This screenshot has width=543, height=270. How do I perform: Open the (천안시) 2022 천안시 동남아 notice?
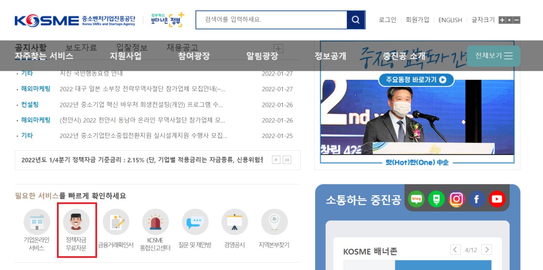(143, 120)
